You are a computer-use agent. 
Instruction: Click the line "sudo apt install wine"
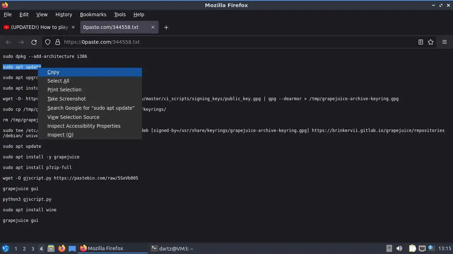pyautogui.click(x=29, y=210)
